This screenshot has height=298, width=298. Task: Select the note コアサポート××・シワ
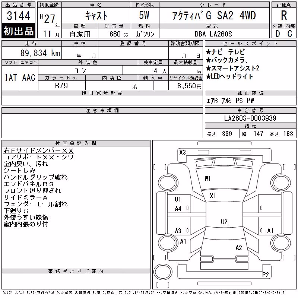pos(39,157)
